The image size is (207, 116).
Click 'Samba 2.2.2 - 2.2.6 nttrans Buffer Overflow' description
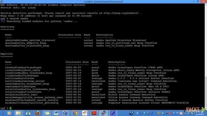[141, 78]
